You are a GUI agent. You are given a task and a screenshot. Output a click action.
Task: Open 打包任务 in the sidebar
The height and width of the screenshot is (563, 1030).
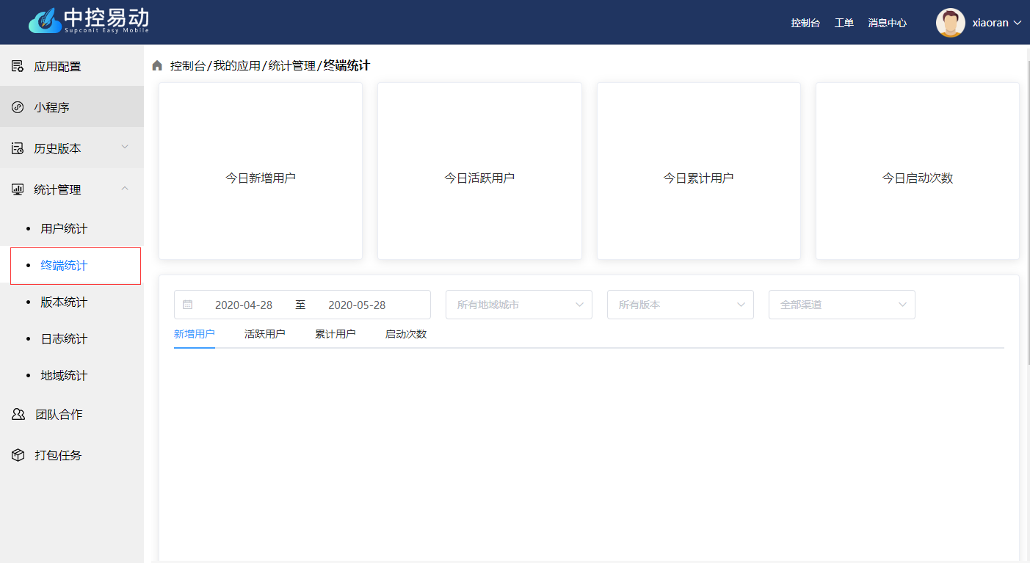click(72, 455)
